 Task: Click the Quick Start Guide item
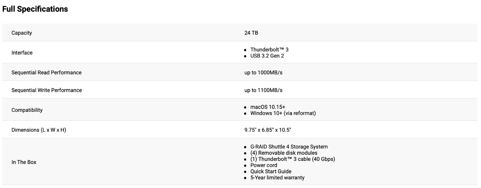[271, 172]
